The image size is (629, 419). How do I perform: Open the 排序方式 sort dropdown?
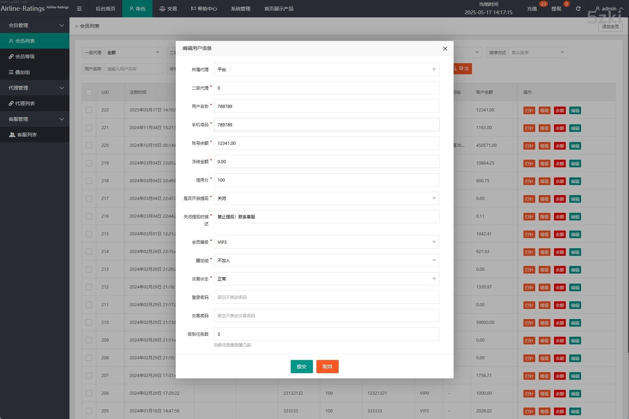(x=538, y=52)
